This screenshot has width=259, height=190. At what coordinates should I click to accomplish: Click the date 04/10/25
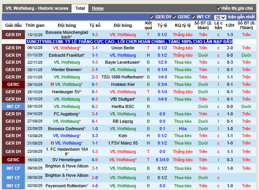(x=35, y=114)
